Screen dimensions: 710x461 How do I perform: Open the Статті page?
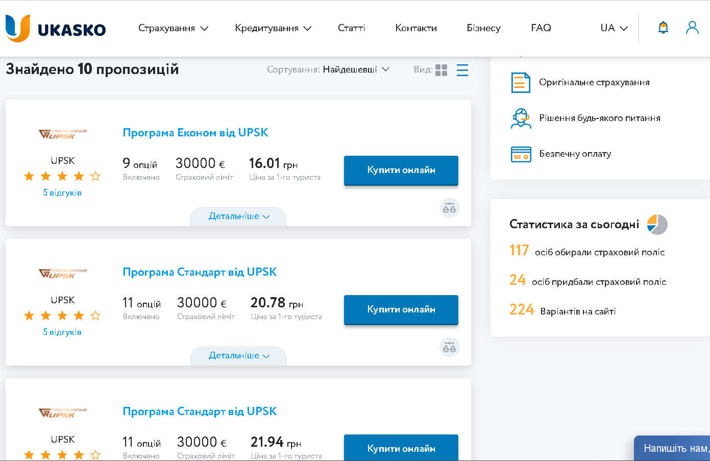pyautogui.click(x=352, y=28)
